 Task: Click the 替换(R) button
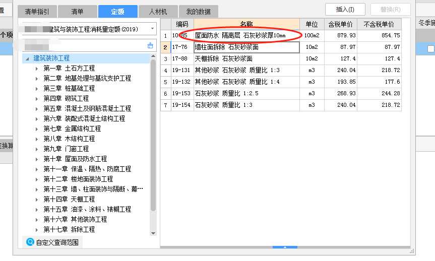point(390,10)
